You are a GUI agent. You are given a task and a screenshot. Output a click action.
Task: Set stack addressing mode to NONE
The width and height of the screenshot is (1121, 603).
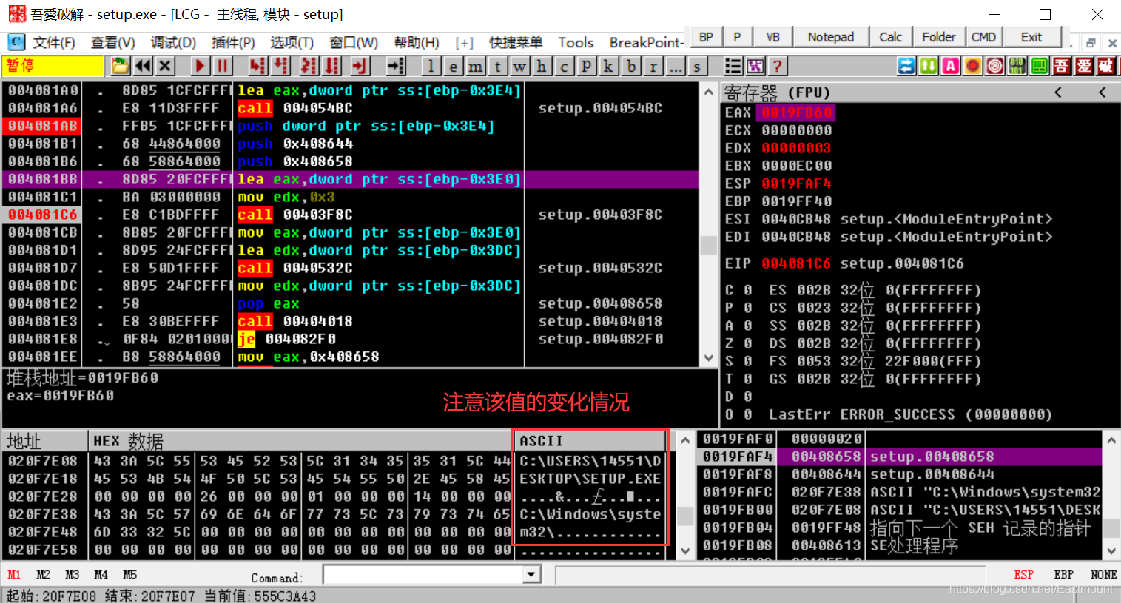[x=1103, y=575]
